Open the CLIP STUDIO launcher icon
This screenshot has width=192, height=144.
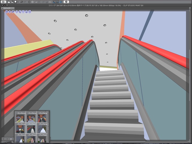tap(3, 2)
